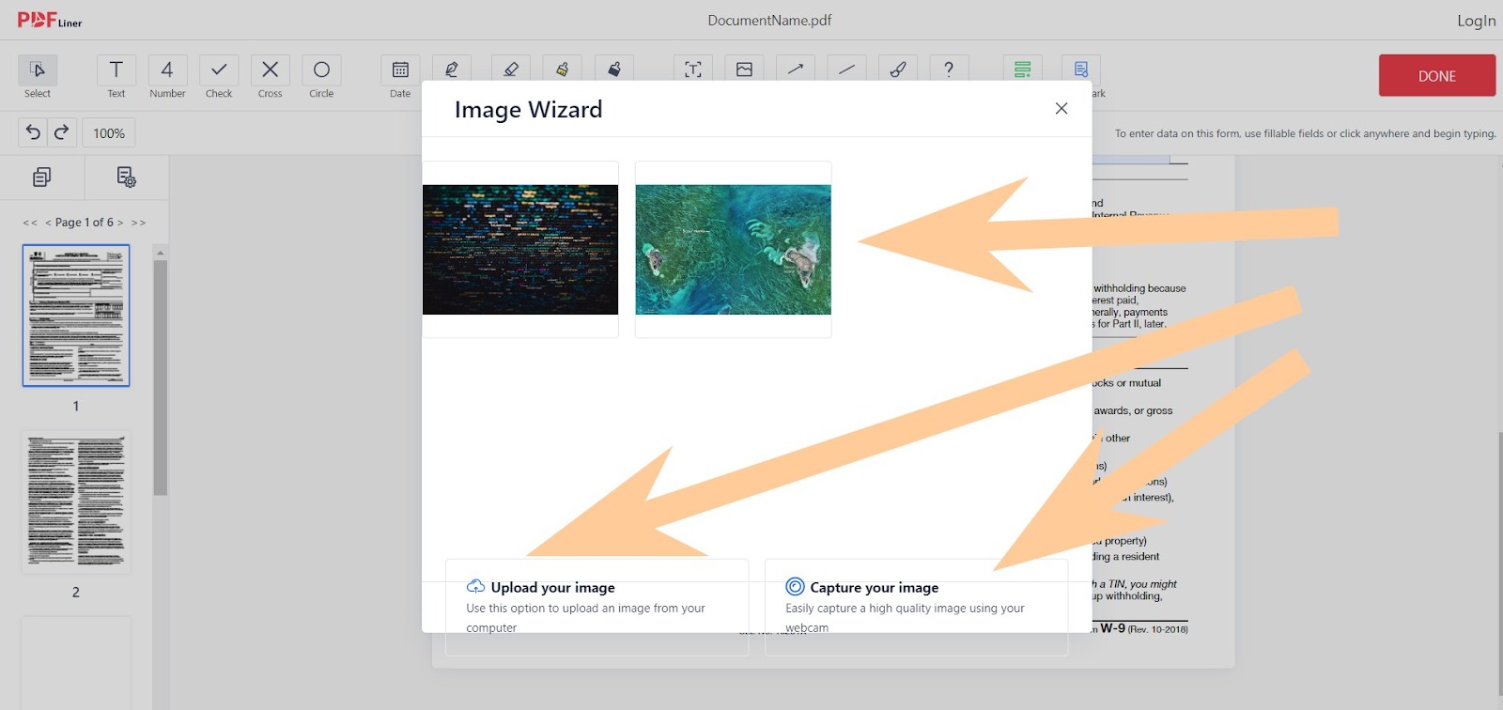Open page 2 thumbnail in sidebar
Viewport: 1503px width, 710px height.
coord(76,502)
